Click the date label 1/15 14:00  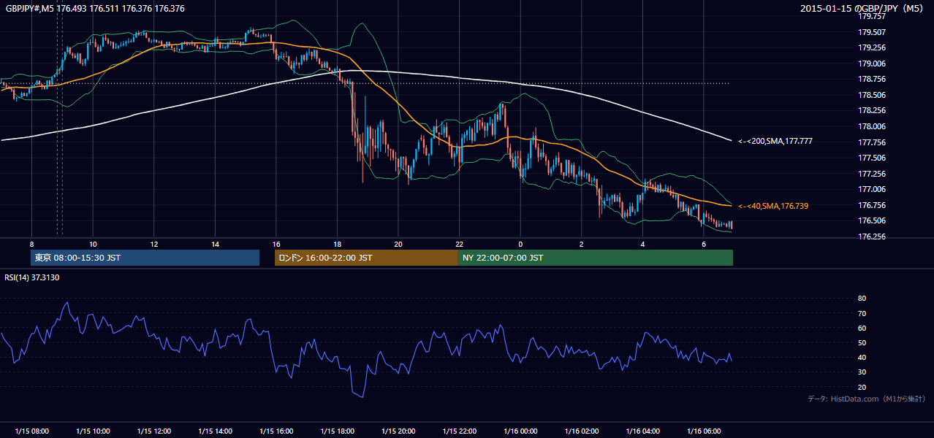pos(215,431)
